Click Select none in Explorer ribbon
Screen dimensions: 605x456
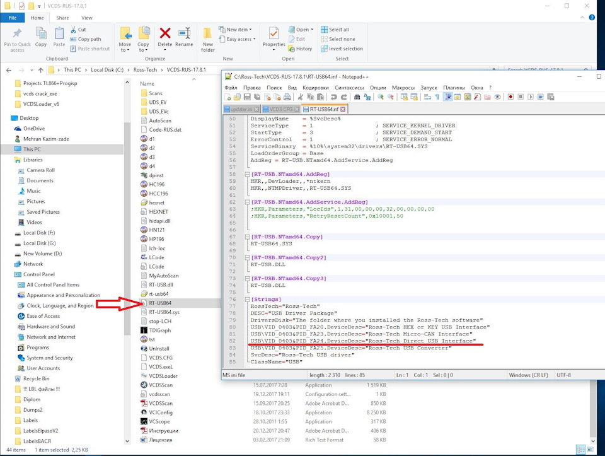coord(338,39)
